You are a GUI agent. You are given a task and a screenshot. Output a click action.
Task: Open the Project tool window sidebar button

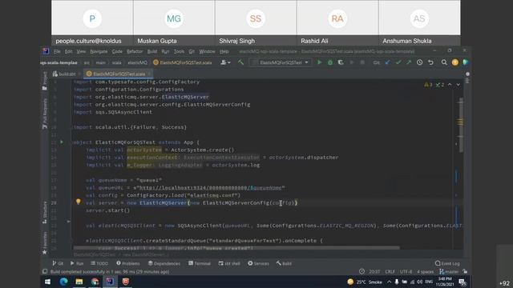(x=45, y=81)
